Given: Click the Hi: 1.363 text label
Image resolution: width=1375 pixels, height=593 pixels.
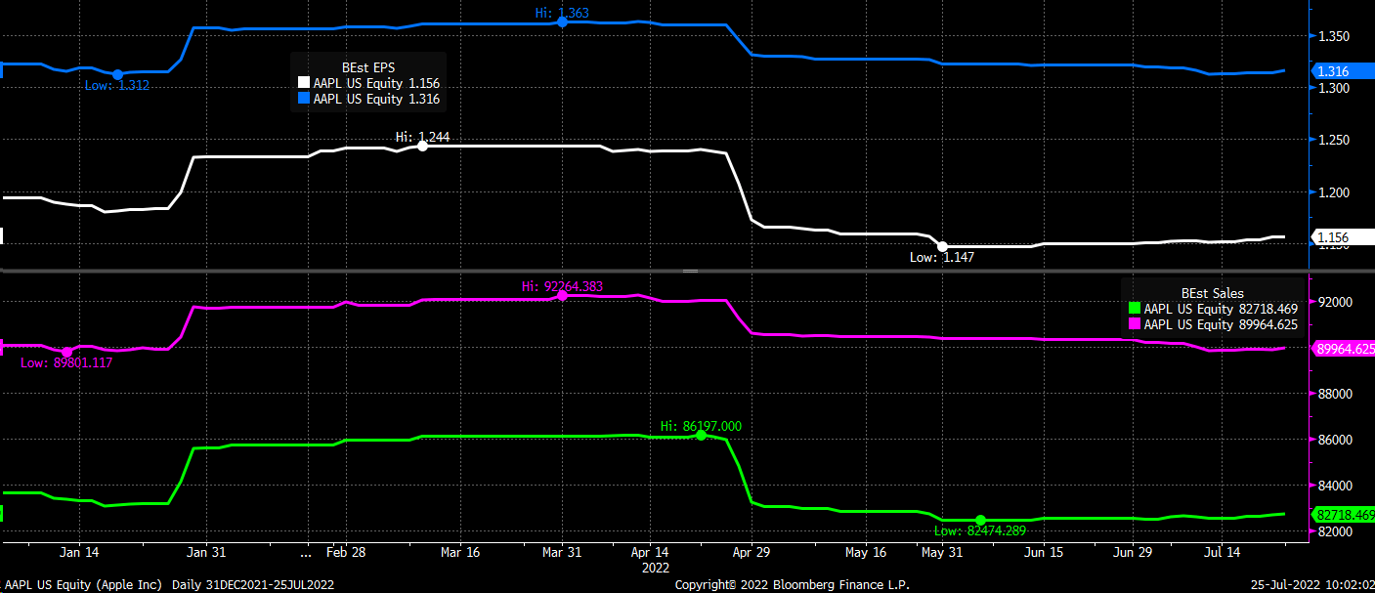Looking at the screenshot, I should (562, 13).
